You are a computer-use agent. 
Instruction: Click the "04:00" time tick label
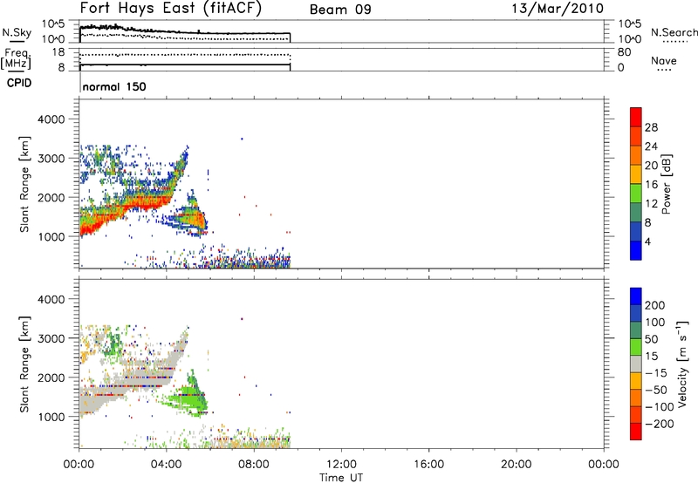[166, 465]
